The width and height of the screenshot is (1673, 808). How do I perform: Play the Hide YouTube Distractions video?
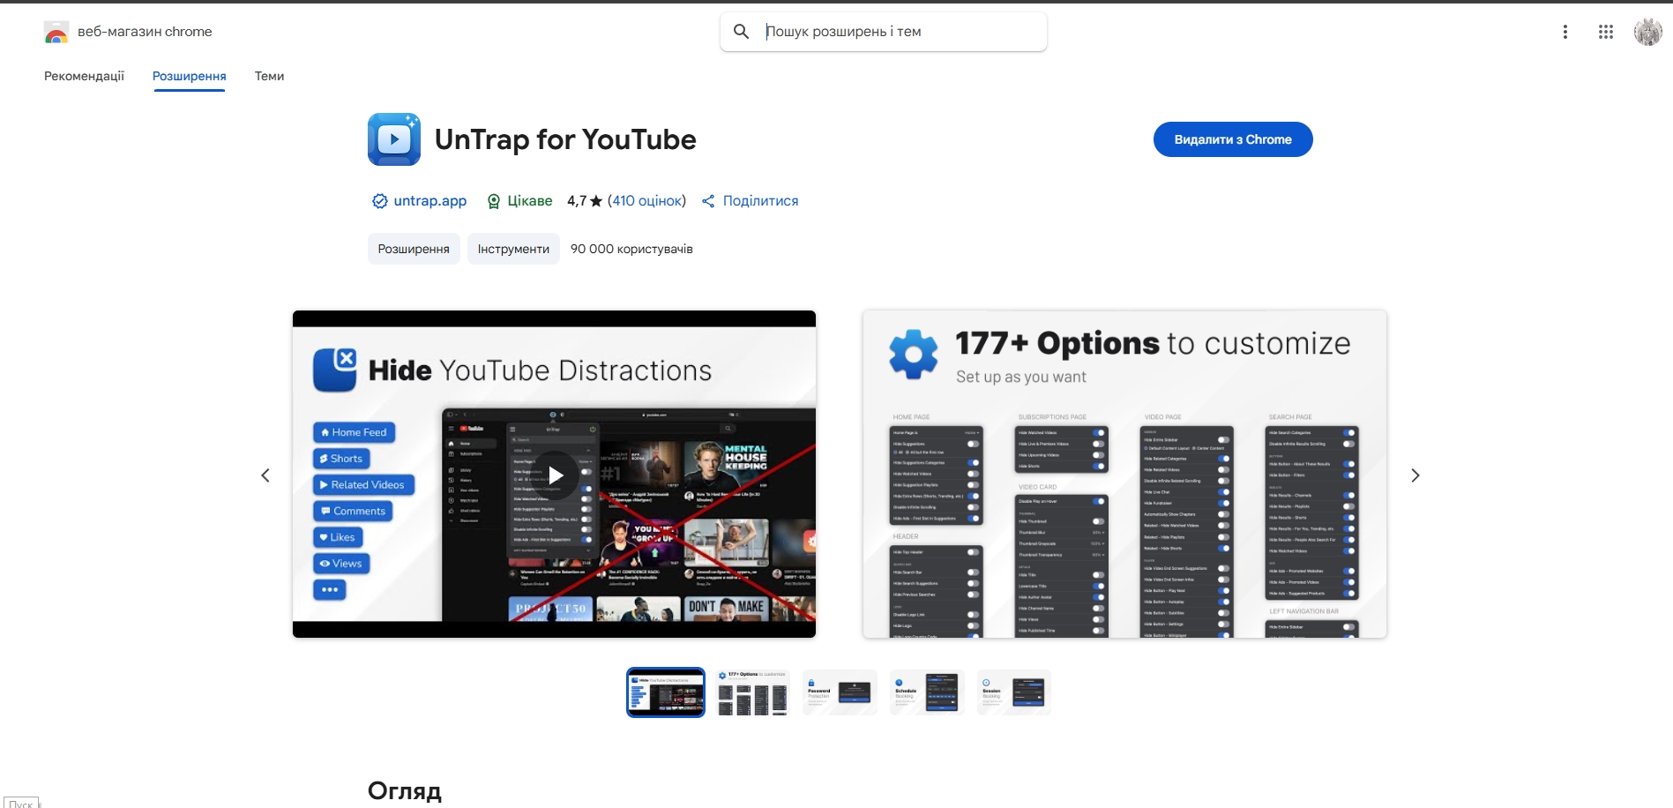click(x=554, y=475)
